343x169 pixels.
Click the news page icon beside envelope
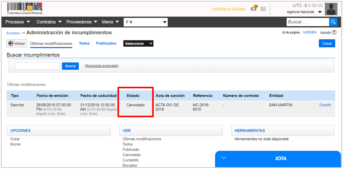pyautogui.click(x=263, y=9)
